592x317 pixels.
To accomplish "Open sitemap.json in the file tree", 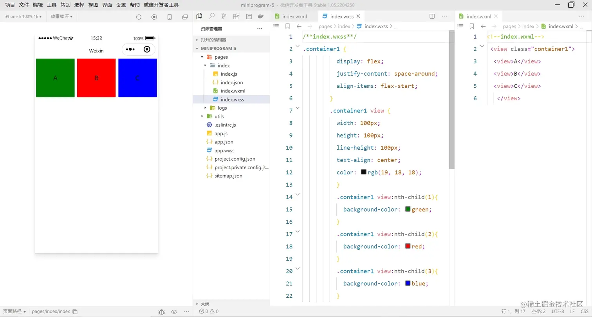I will [x=228, y=176].
